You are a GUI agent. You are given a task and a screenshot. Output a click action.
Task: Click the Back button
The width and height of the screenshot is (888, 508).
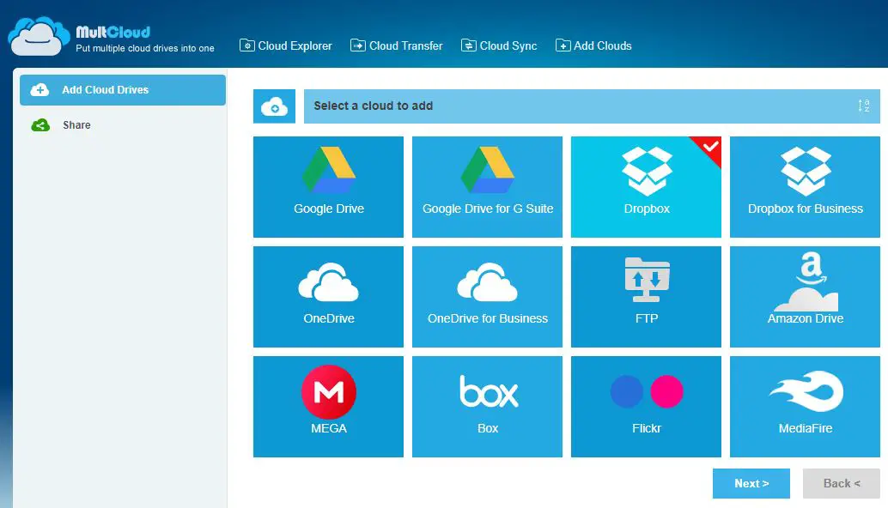pyautogui.click(x=842, y=484)
